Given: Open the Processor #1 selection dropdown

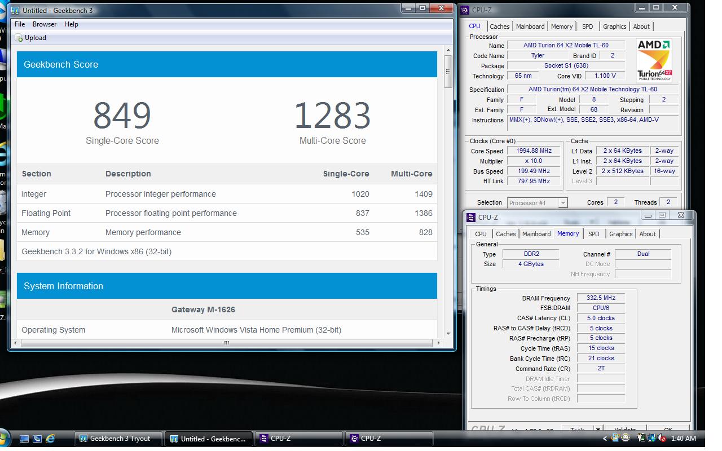Looking at the screenshot, I should 538,202.
